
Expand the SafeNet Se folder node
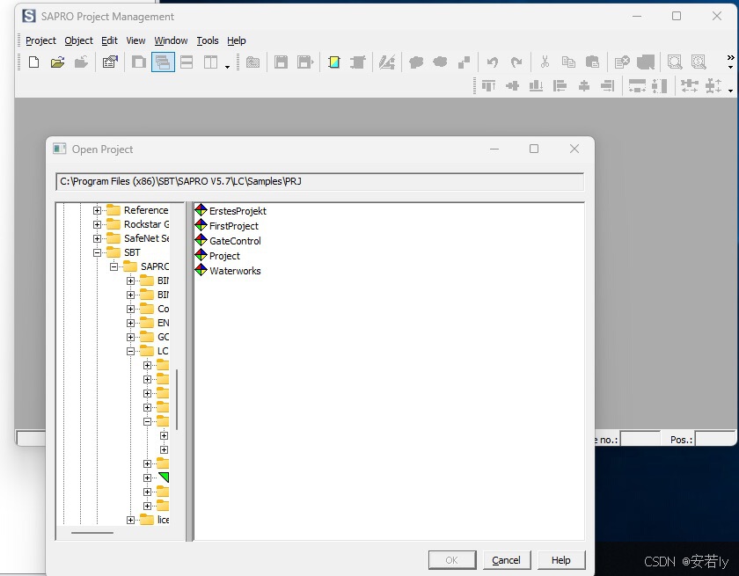click(x=97, y=239)
